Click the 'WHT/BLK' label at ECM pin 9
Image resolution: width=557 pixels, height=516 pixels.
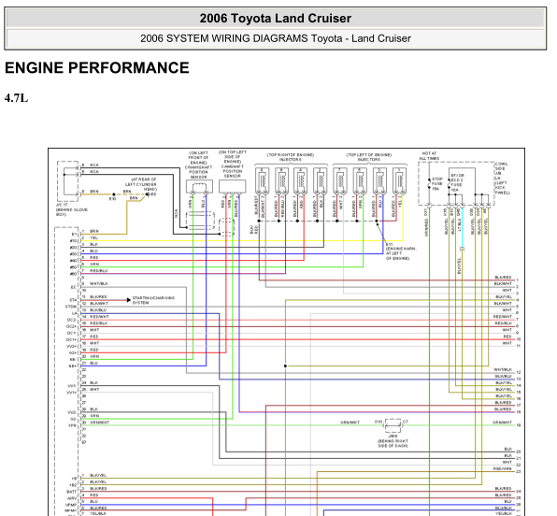point(99,284)
